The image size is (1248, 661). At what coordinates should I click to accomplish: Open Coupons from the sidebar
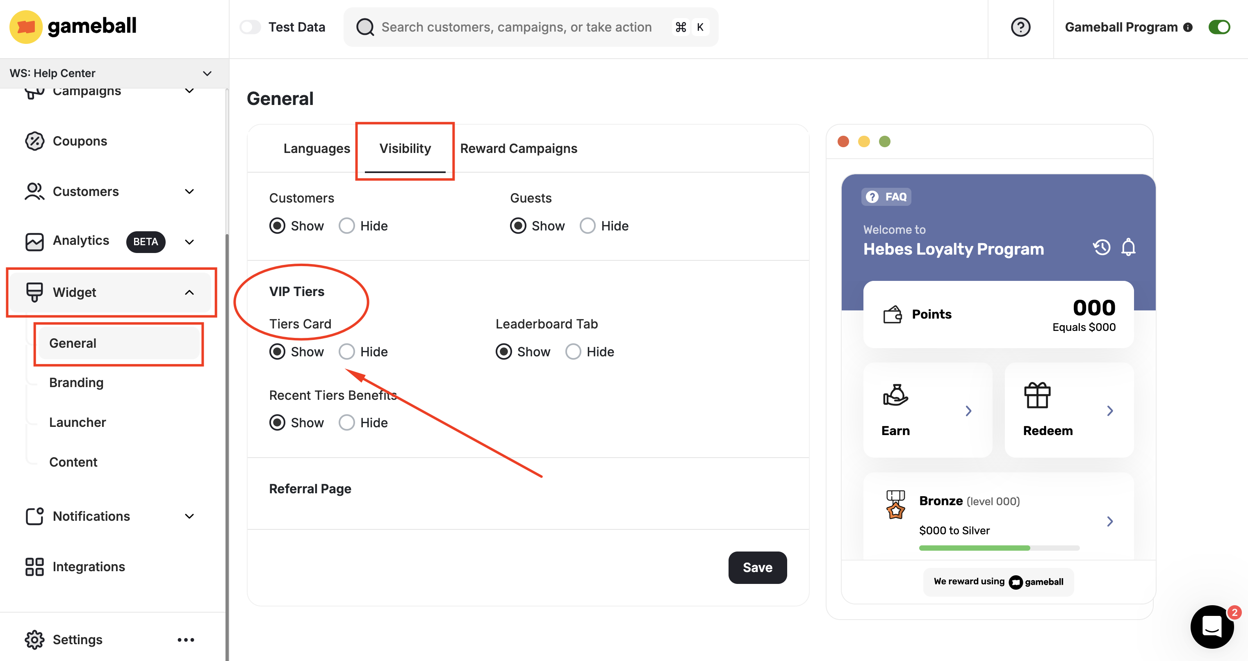coord(80,141)
